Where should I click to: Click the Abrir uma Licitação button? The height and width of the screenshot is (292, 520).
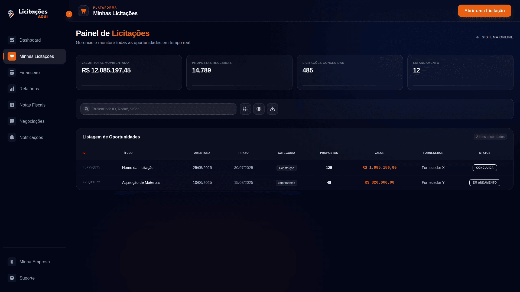[484, 11]
